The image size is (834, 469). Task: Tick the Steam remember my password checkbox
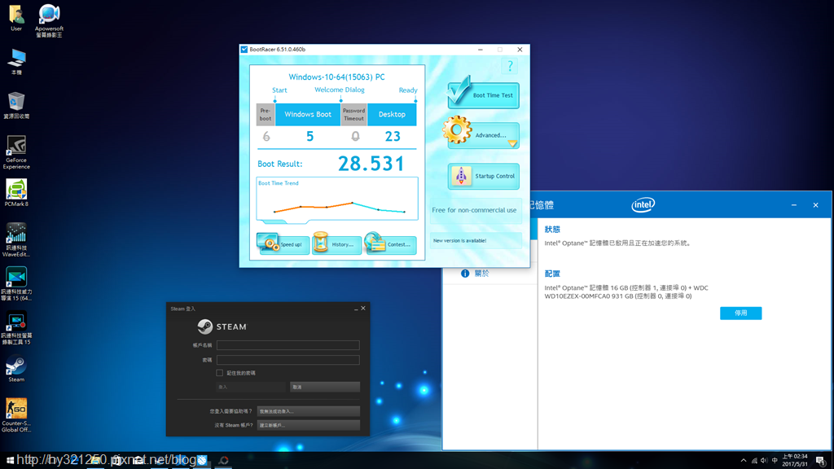(220, 373)
